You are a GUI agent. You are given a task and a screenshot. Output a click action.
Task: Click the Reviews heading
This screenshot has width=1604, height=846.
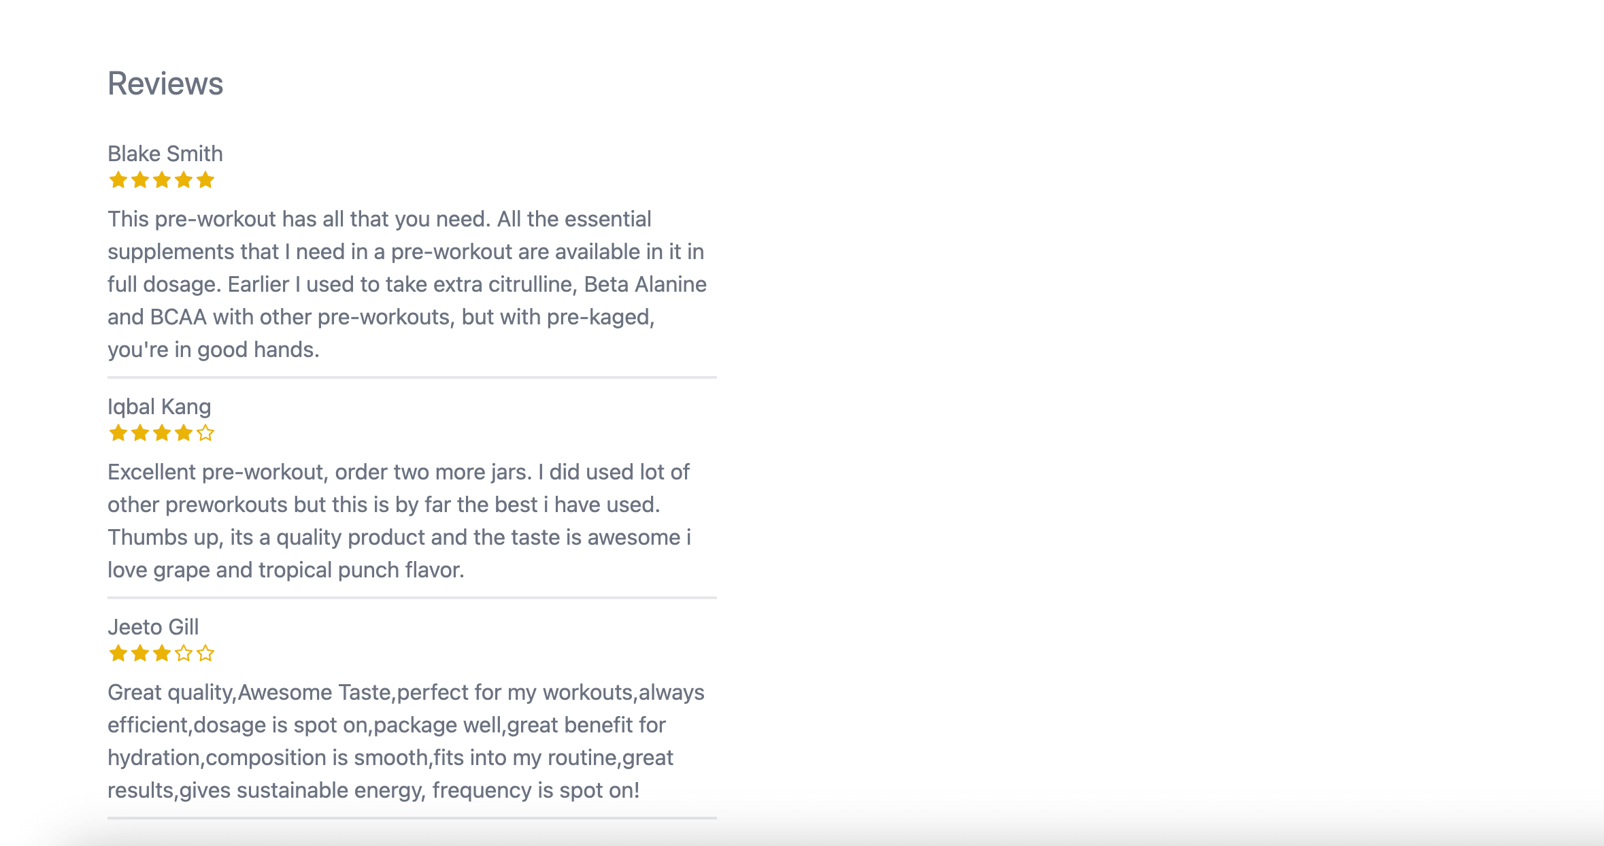click(165, 84)
